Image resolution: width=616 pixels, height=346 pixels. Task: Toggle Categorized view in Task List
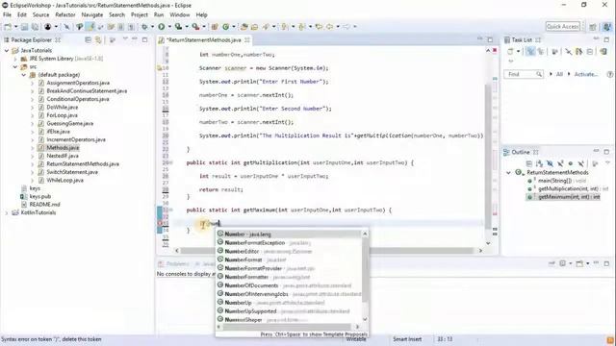[530, 51]
